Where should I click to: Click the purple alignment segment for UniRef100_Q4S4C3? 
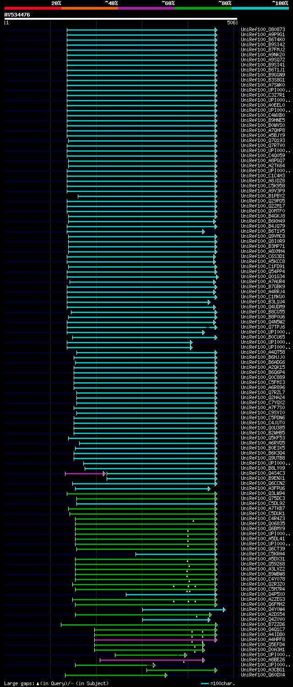tap(85, 473)
